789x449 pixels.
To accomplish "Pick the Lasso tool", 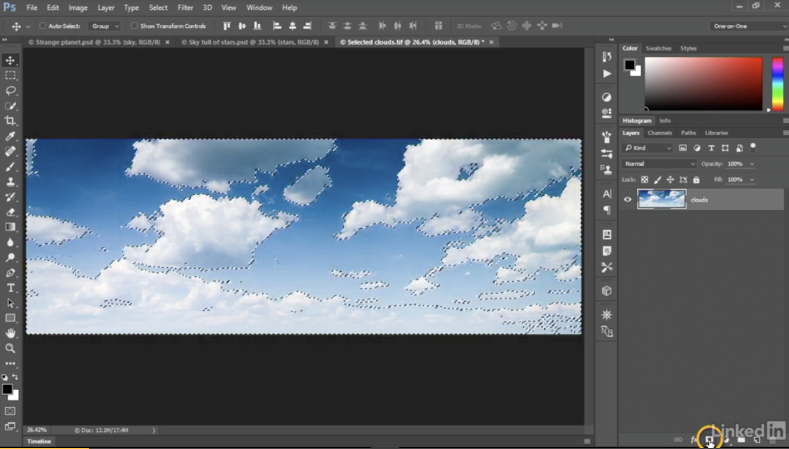I will [10, 91].
